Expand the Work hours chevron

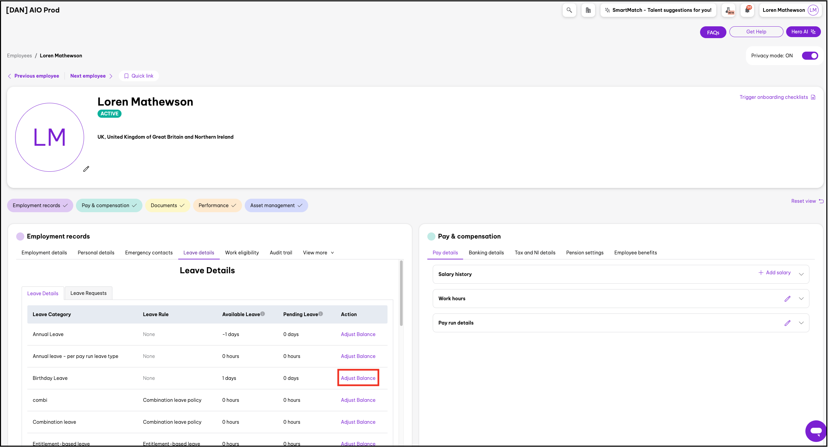801,299
